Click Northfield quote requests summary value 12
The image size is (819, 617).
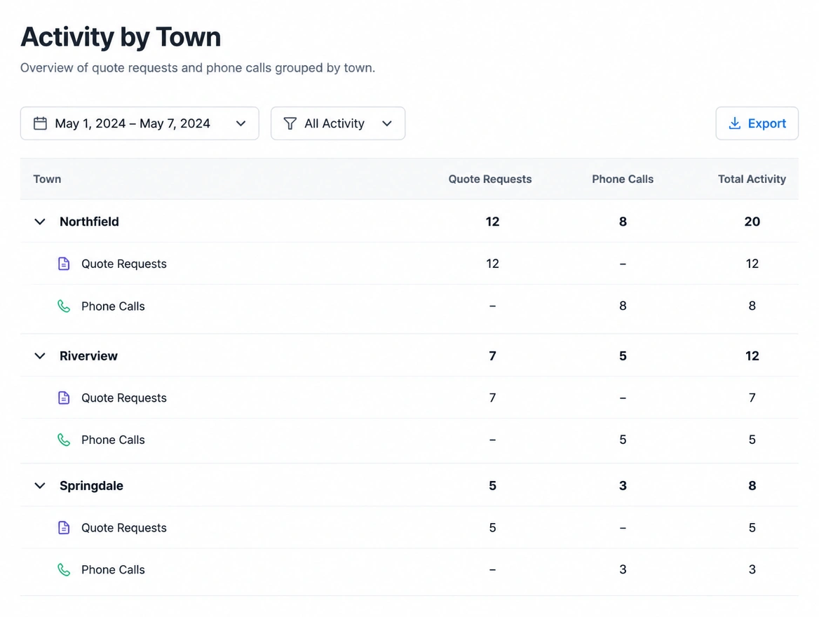point(492,222)
